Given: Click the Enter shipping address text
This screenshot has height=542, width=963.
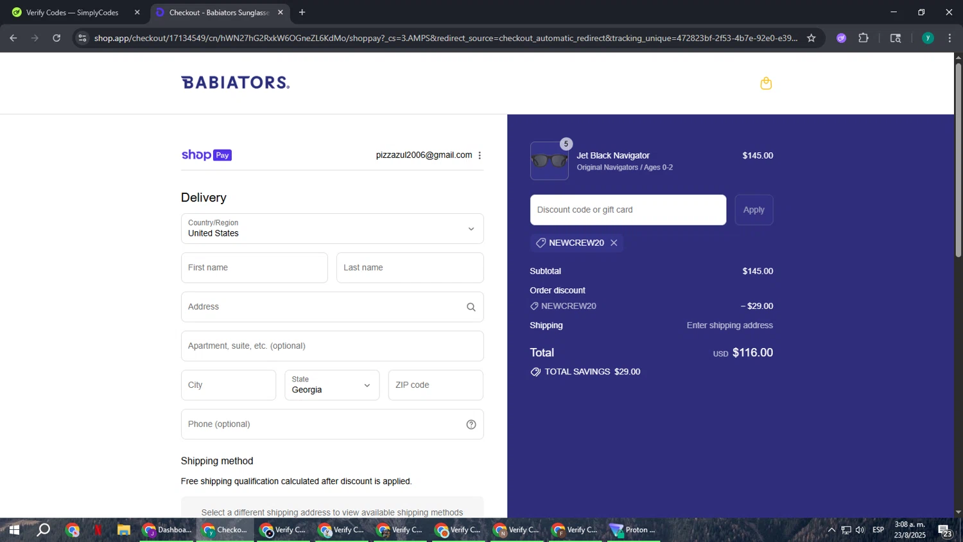Looking at the screenshot, I should pyautogui.click(x=729, y=326).
